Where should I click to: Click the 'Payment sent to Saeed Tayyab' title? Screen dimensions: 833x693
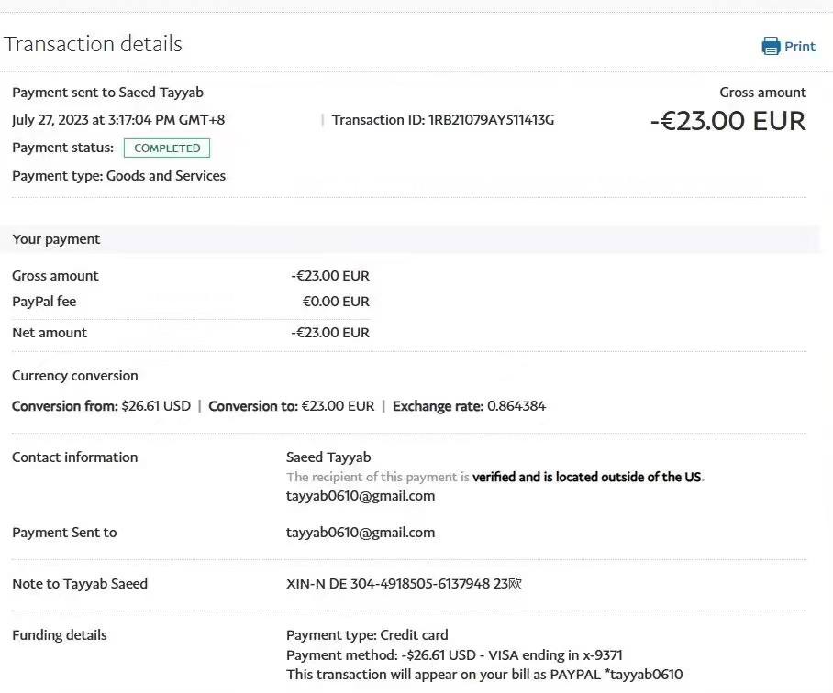(107, 93)
